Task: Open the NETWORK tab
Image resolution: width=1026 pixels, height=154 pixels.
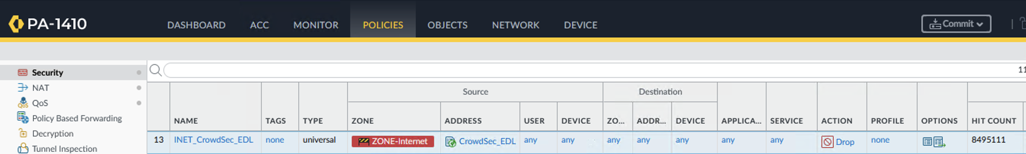Action: coord(515,25)
